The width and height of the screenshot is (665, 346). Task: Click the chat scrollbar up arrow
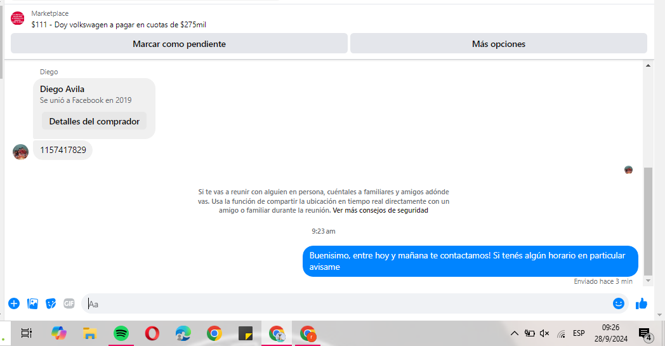(648, 65)
